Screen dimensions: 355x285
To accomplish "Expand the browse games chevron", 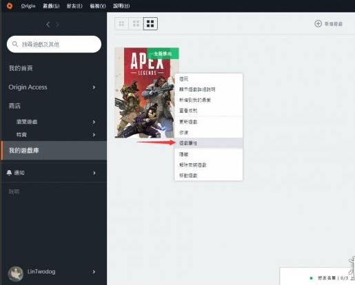I will (94, 122).
